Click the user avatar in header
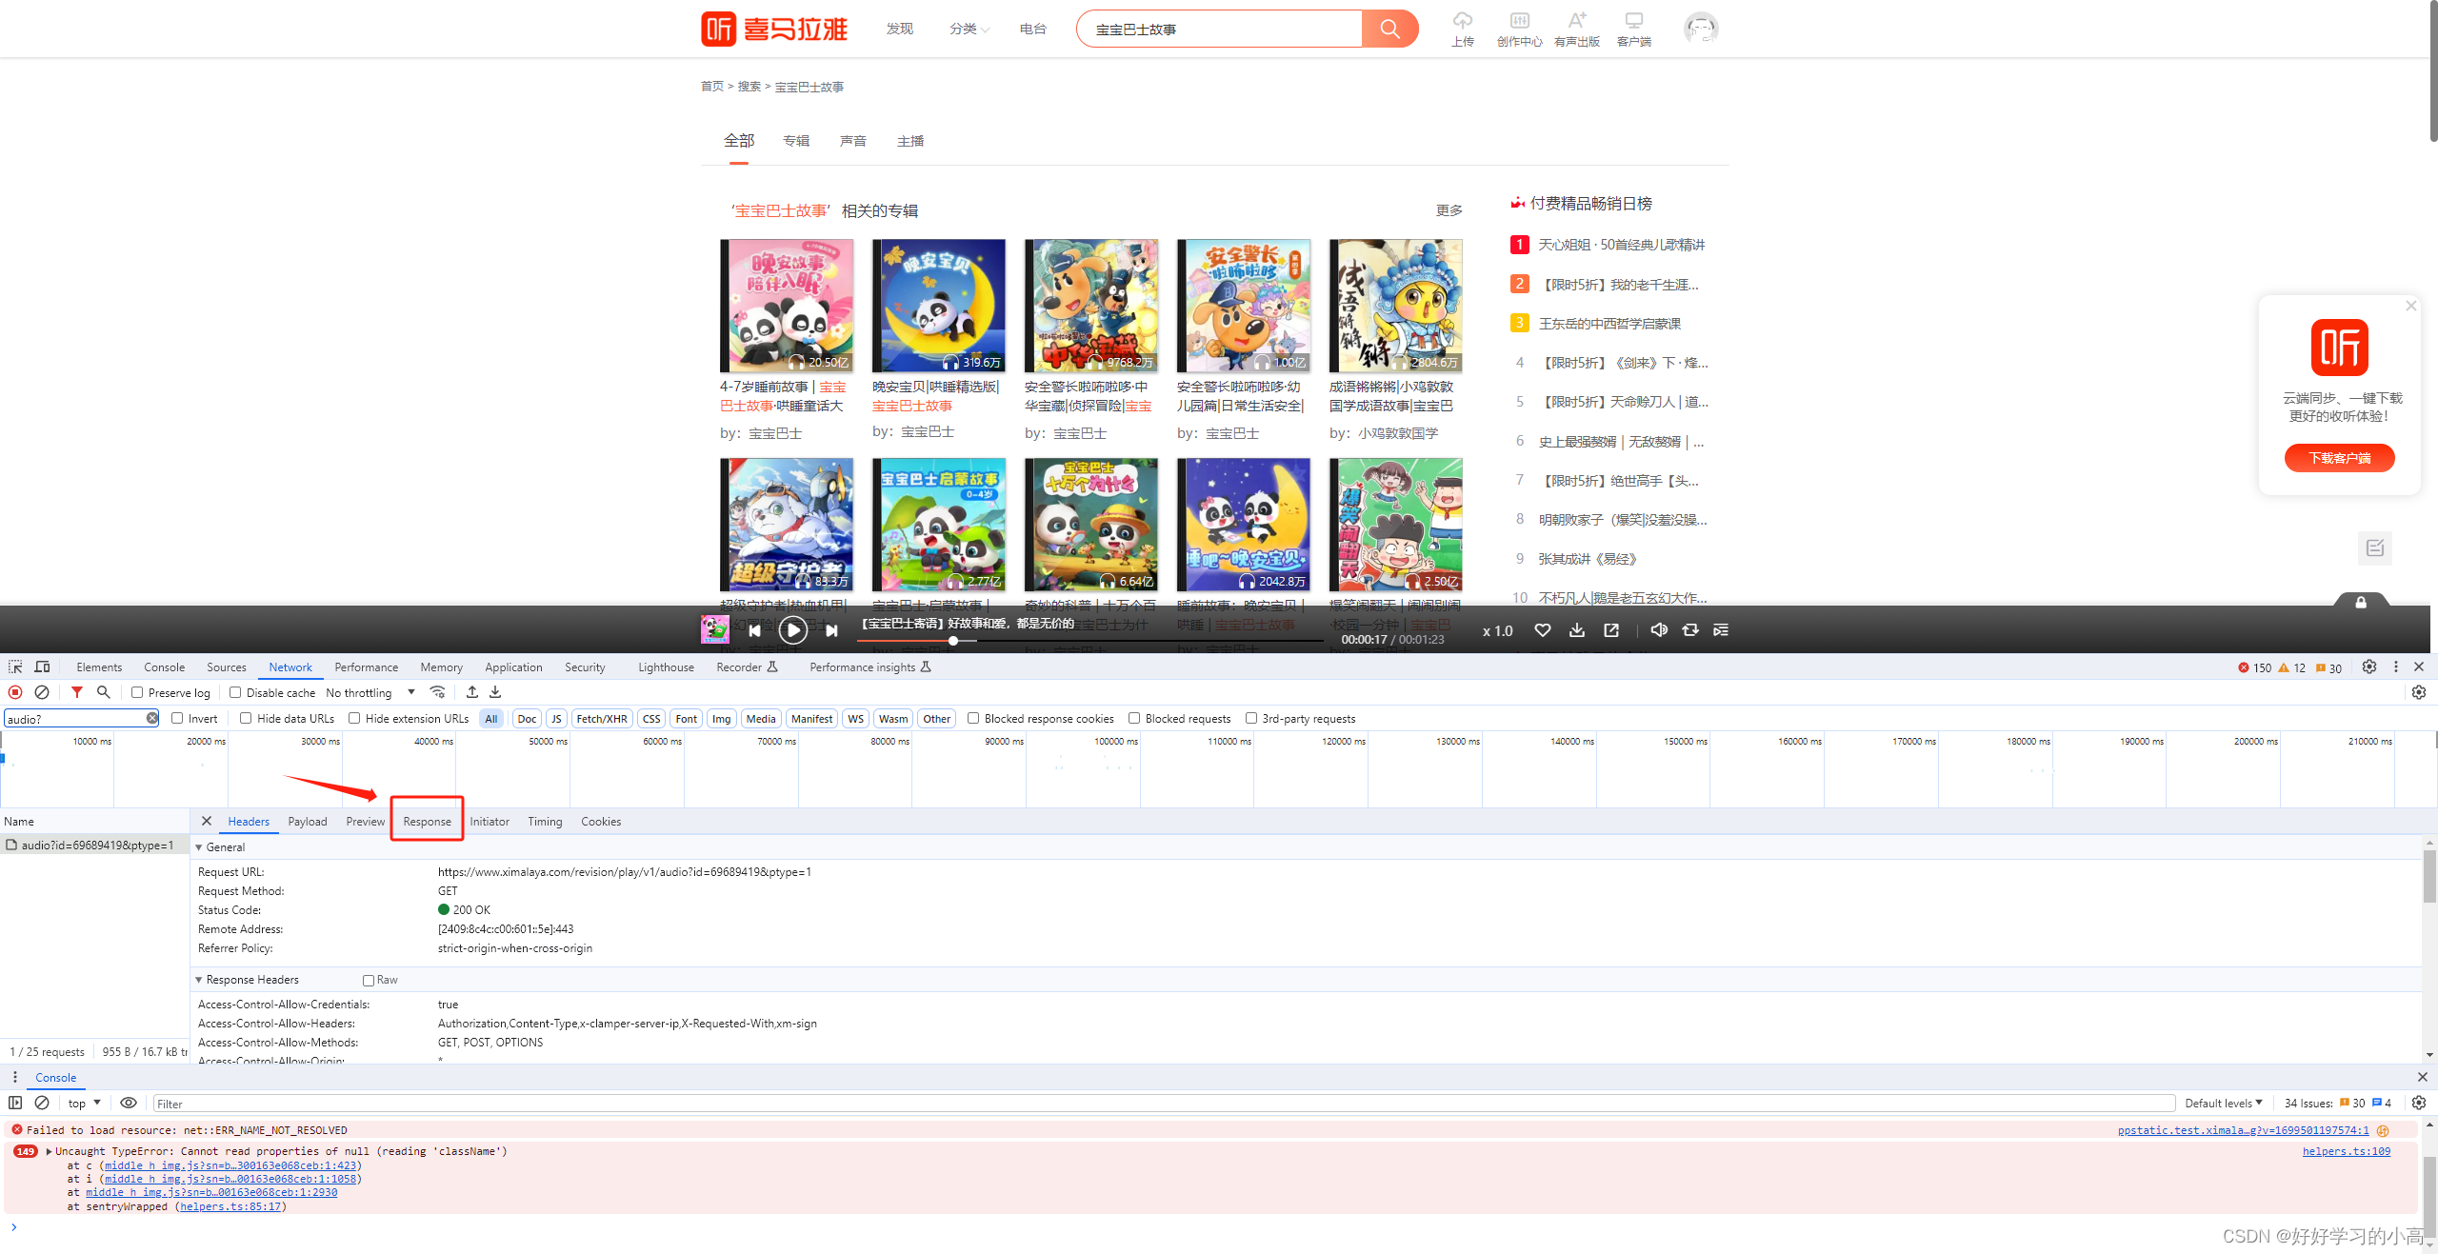This screenshot has height=1254, width=2438. click(1701, 29)
